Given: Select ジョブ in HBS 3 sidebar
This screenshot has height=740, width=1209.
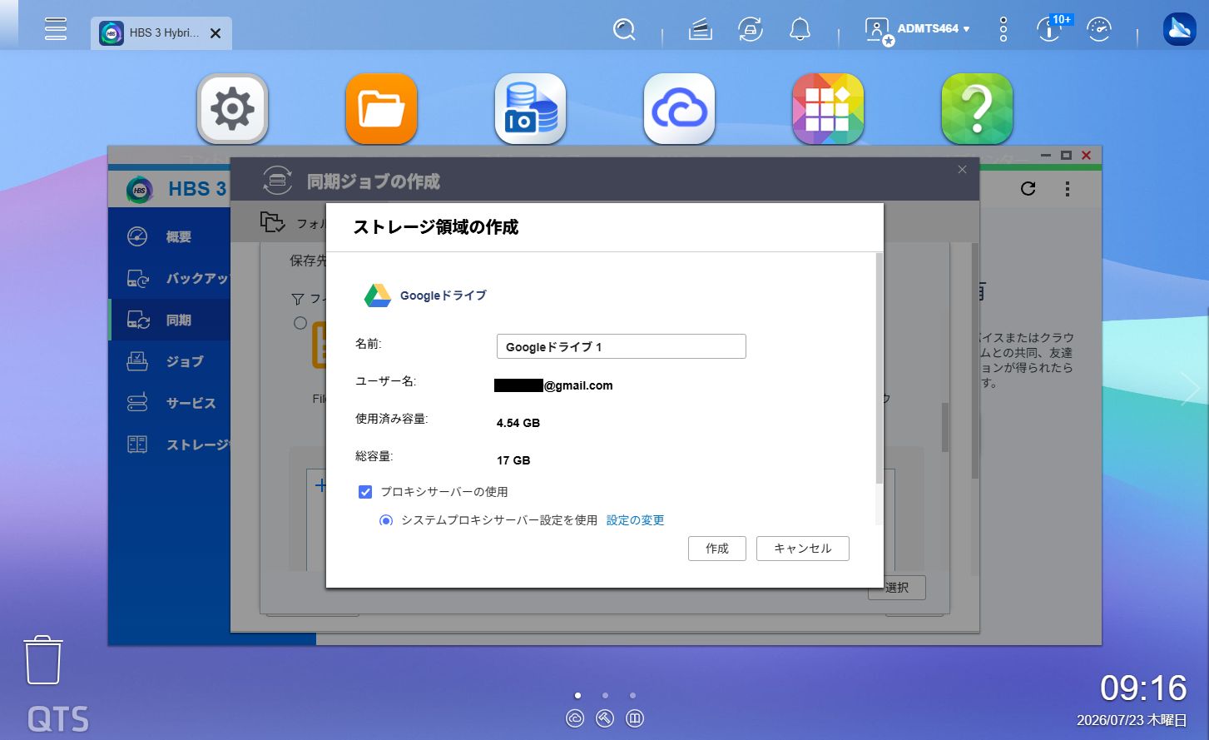Looking at the screenshot, I should coord(170,361).
